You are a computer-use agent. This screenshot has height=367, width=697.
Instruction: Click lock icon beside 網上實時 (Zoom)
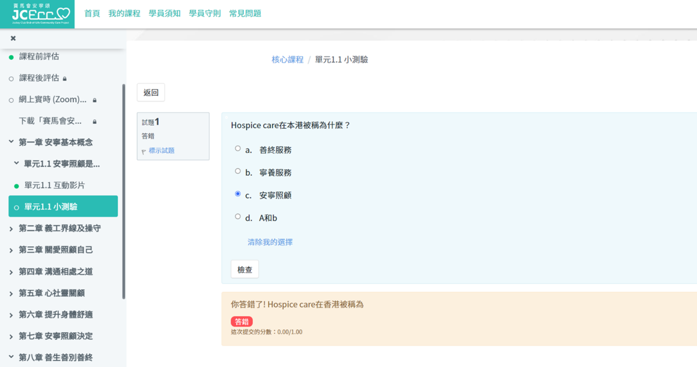click(x=94, y=100)
